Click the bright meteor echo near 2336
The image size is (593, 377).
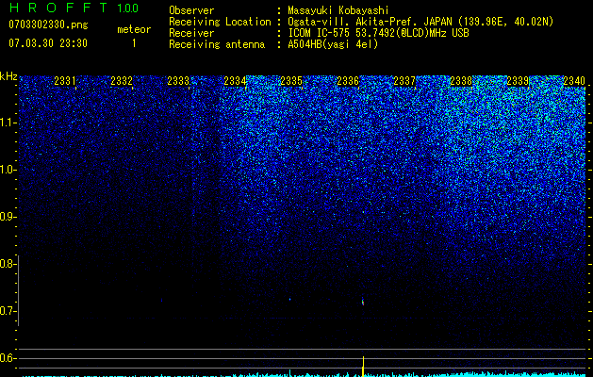click(363, 303)
